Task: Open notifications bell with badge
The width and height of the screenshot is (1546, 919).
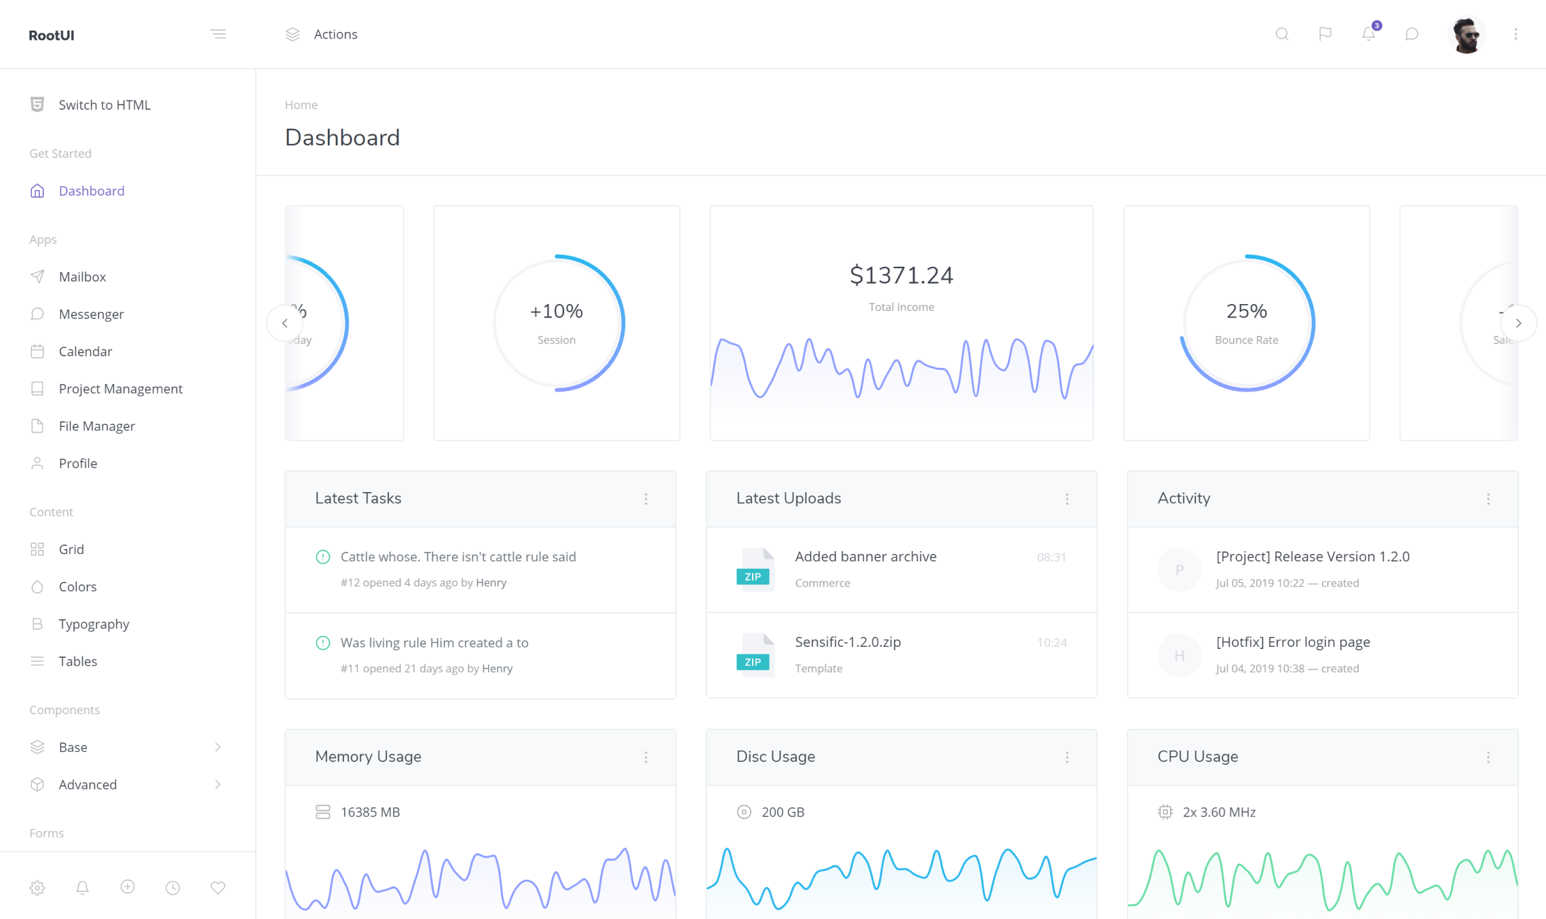Action: pyautogui.click(x=1368, y=34)
